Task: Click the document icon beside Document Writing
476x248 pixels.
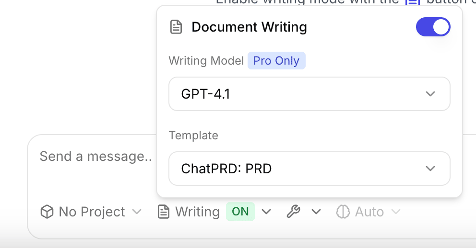Action: pyautogui.click(x=176, y=27)
